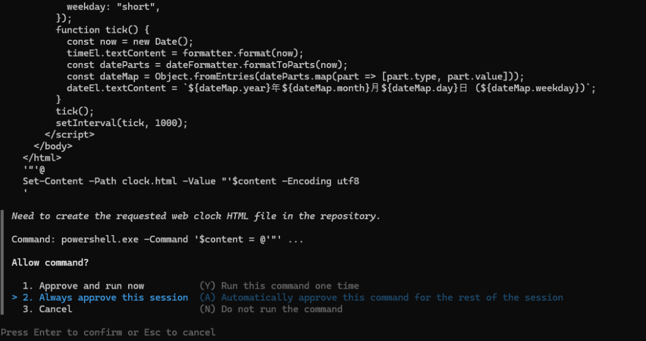Click the italic "Need to create" explanation line
Viewport: 646px width, 341px height.
196,216
